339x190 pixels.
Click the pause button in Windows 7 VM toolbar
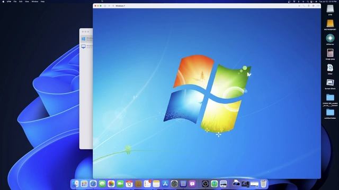click(x=109, y=6)
